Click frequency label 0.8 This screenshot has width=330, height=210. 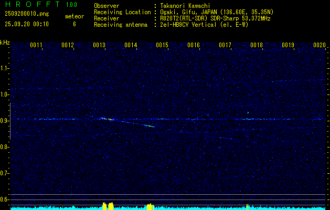4,147
